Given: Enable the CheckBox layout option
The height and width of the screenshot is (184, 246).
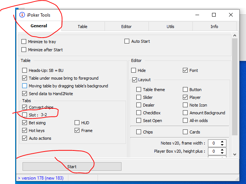Looking at the screenshot, I should tap(139, 113).
